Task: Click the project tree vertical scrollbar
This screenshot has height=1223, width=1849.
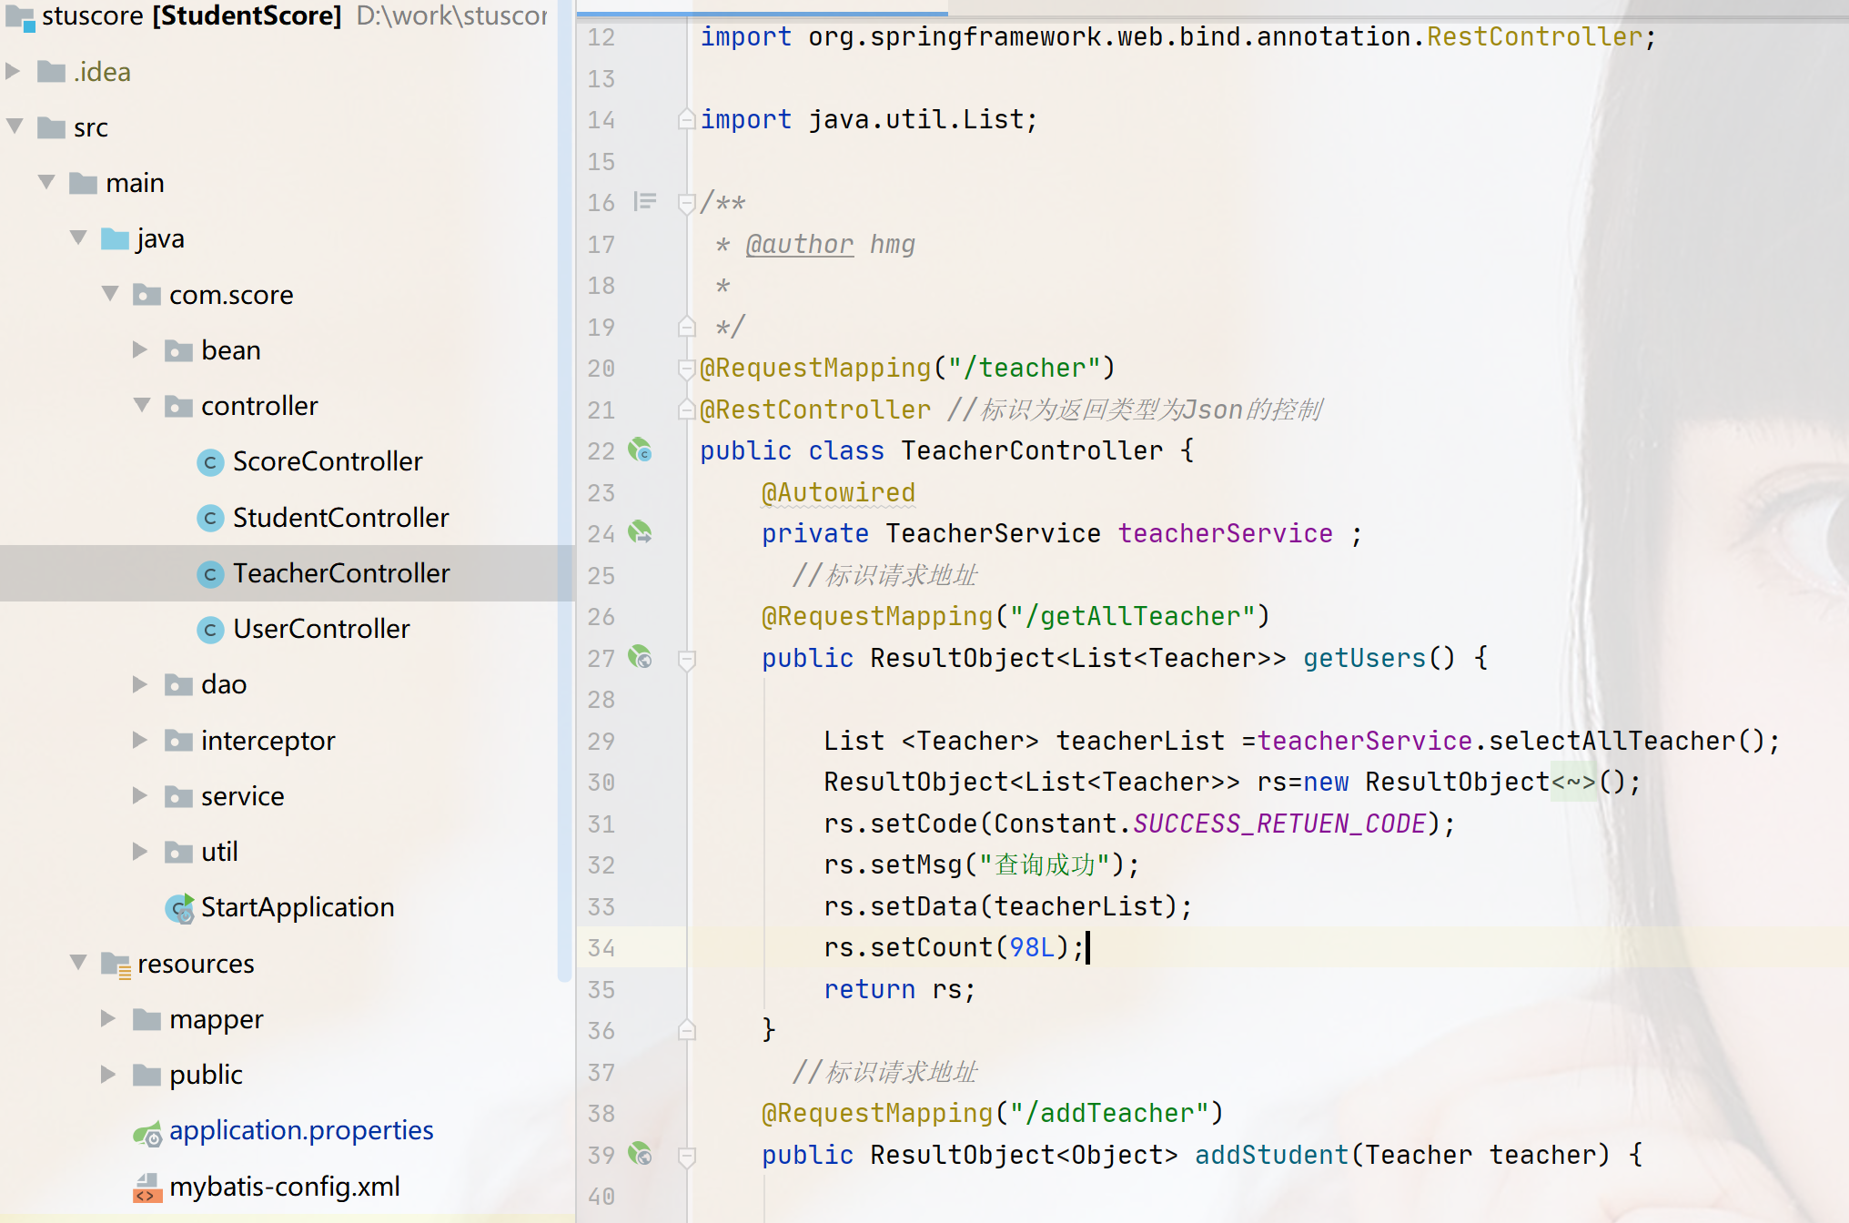Action: click(565, 491)
